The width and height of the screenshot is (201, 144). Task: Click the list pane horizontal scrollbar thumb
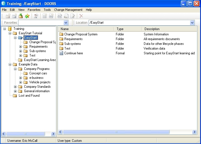116,132
